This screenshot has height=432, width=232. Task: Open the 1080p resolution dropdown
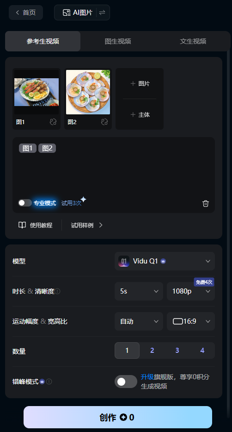pos(191,291)
